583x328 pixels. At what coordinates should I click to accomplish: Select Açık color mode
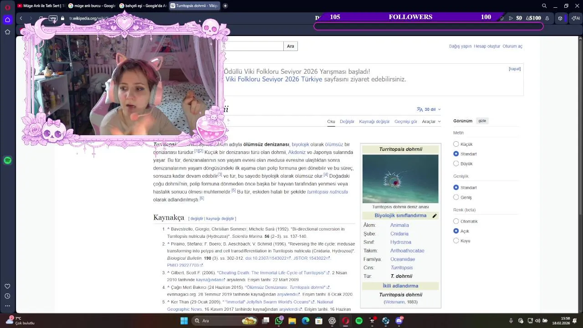(x=456, y=231)
